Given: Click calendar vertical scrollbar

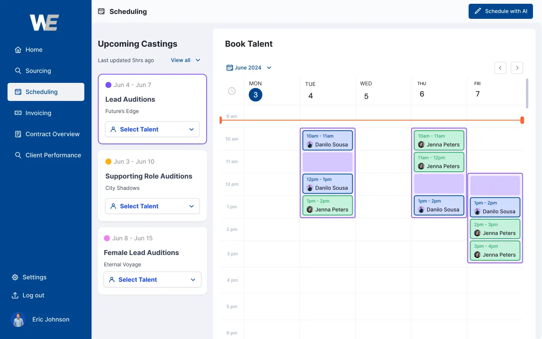Looking at the screenshot, I should (x=527, y=93).
